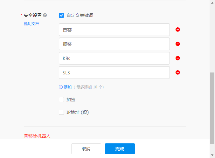This screenshot has height=158, width=215.
Task: Click the vertical scrollbar thumb
Action: click(x=212, y=108)
